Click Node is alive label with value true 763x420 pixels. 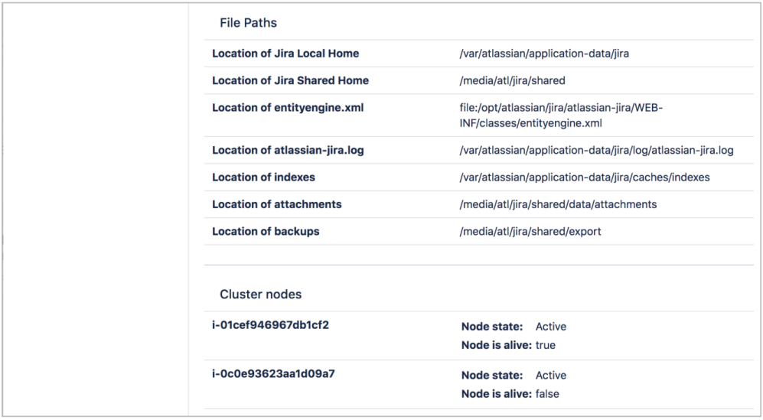tap(497, 345)
